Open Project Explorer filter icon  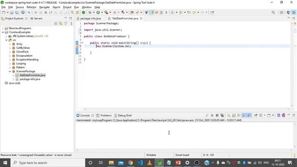point(65,24)
